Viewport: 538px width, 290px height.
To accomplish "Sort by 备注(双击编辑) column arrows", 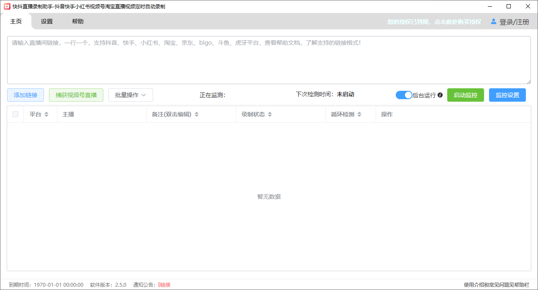I will point(197,114).
